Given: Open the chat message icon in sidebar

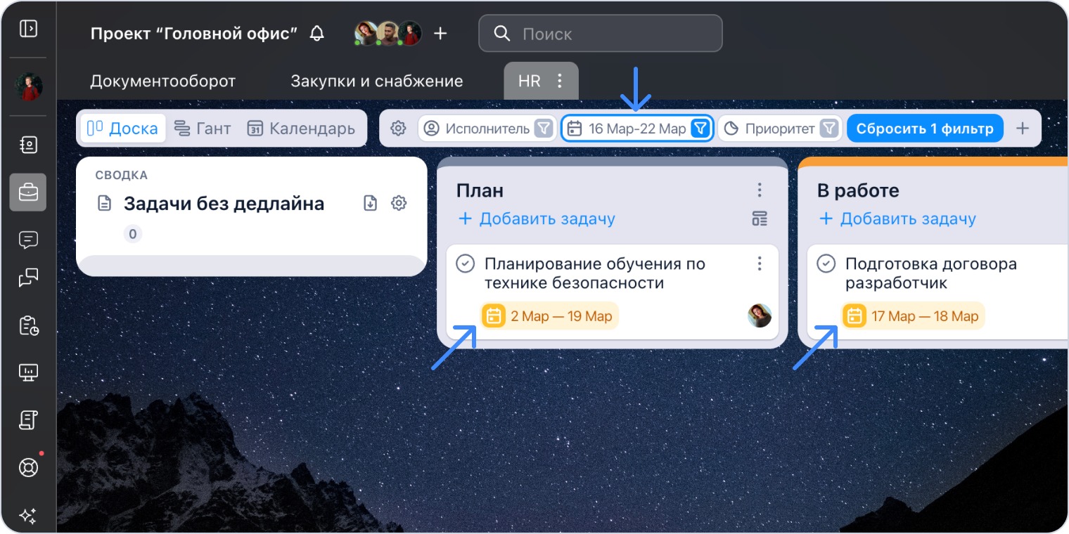Looking at the screenshot, I should (x=28, y=240).
